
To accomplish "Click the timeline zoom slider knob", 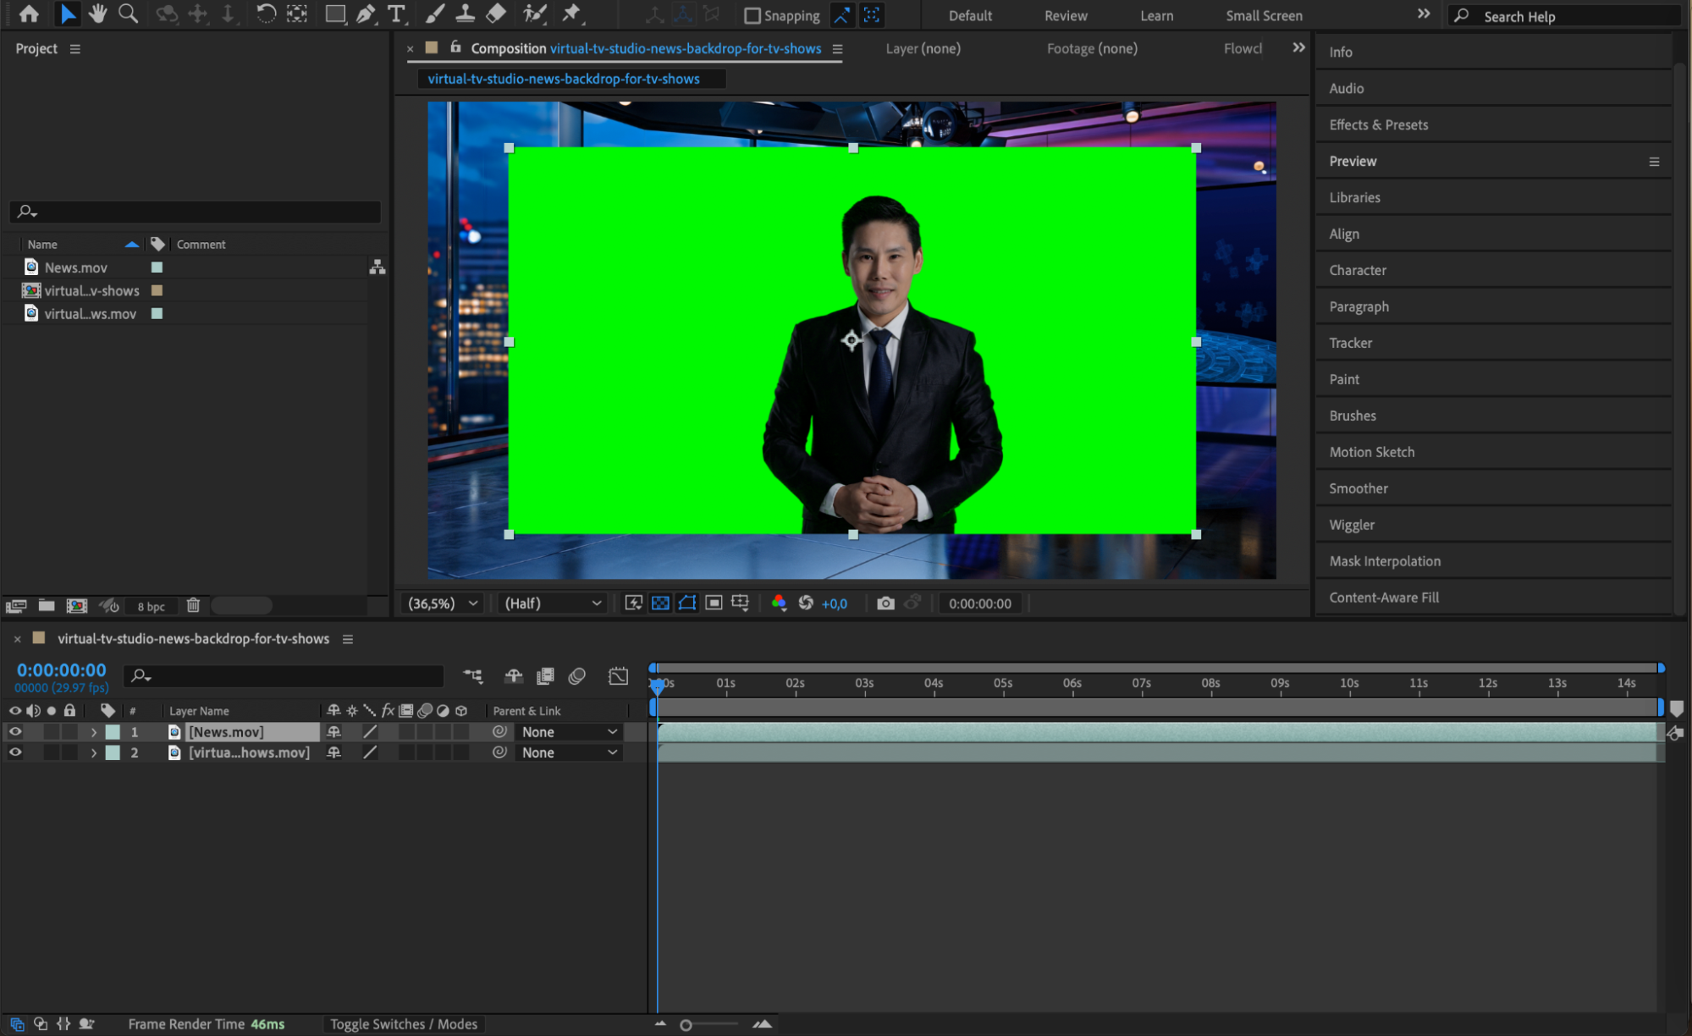I will 686,1025.
